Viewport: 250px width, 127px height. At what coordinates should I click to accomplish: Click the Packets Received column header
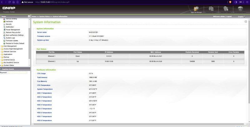(192, 52)
